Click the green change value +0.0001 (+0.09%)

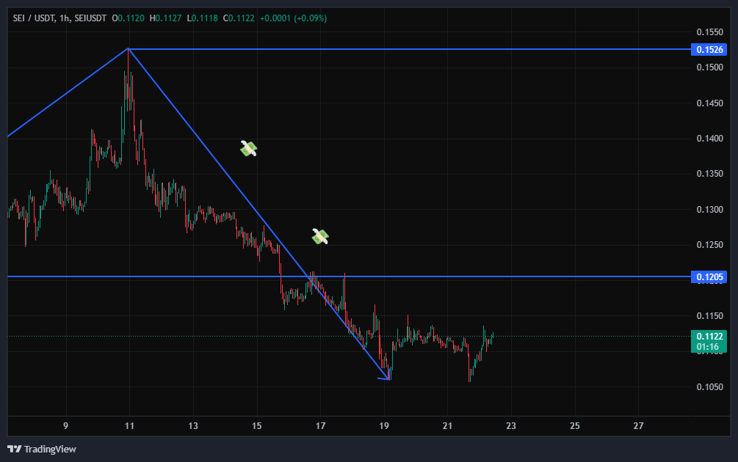(x=294, y=18)
